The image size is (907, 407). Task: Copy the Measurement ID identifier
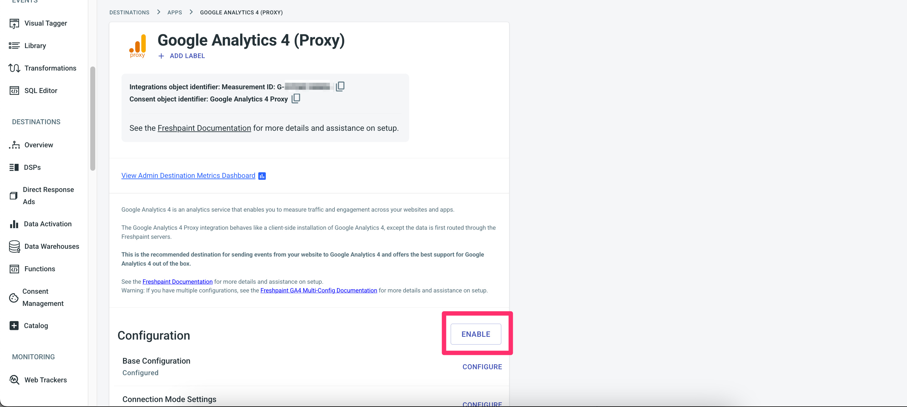click(x=340, y=86)
